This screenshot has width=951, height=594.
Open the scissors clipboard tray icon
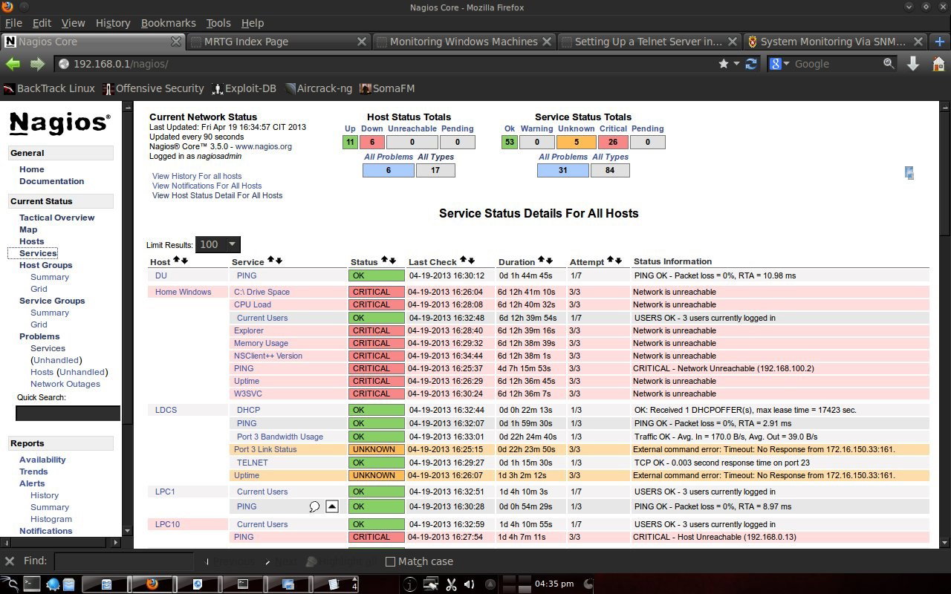[451, 584]
